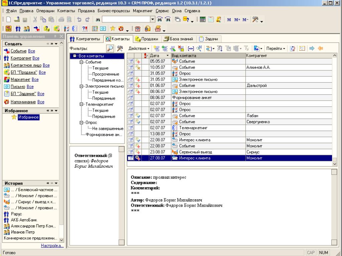Click the ?! toolbar icon
Image resolution: width=342 pixels, height=256 pixels.
click(x=84, y=29)
